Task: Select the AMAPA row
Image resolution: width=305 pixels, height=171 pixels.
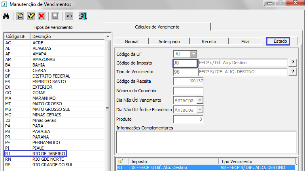Action: [x=54, y=54]
